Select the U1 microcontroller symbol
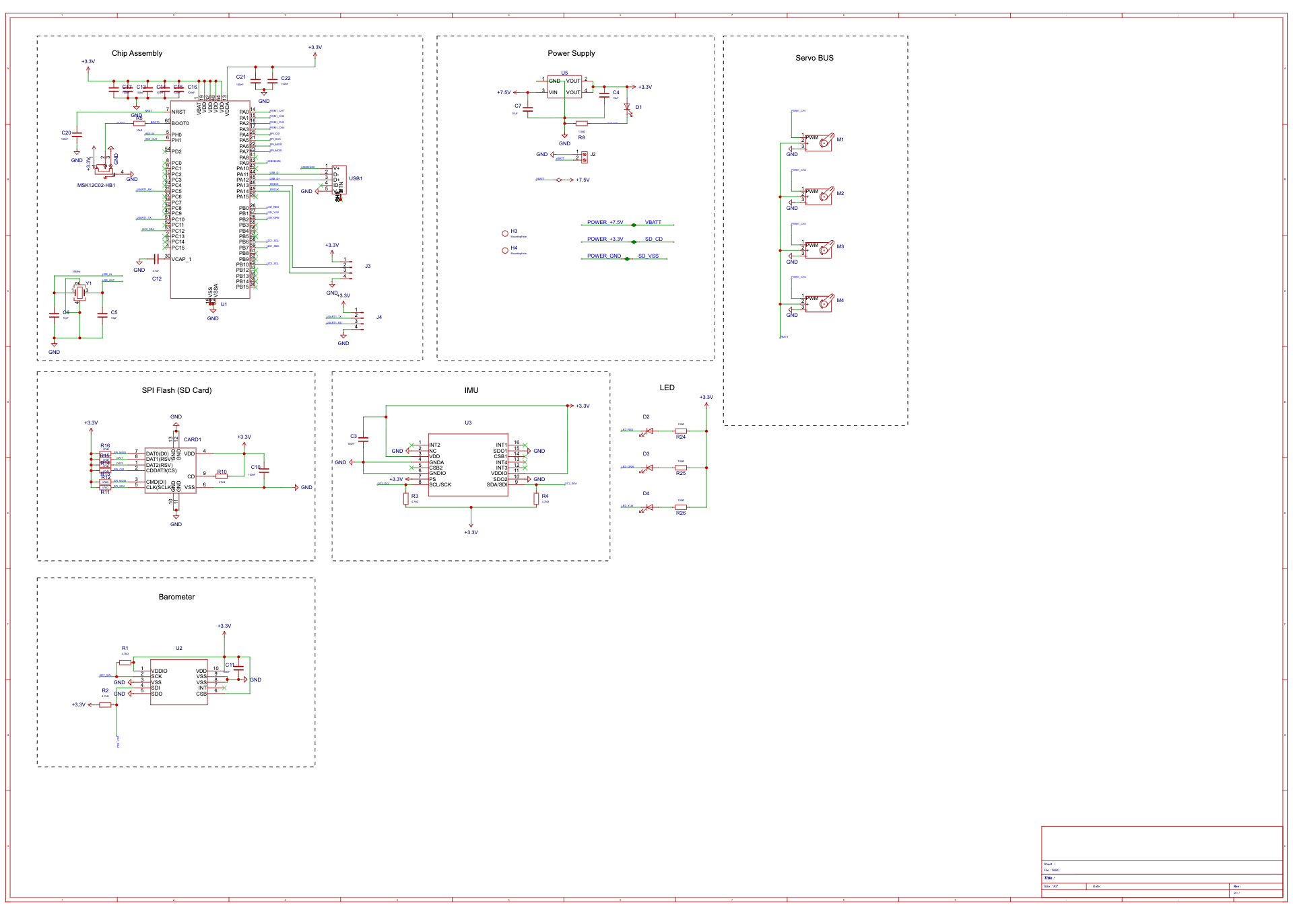Screen dimensions: 1293x915 click(210, 199)
